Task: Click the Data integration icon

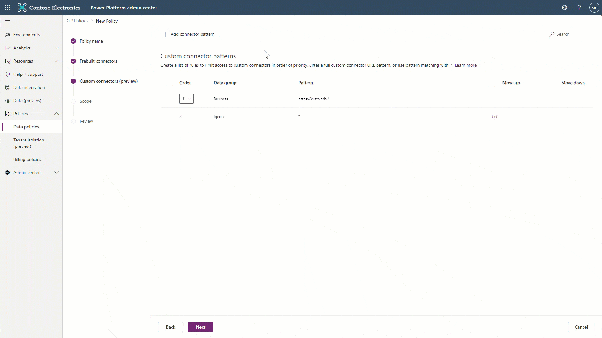Action: [8, 87]
